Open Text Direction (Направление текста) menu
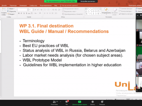142x106 pixels. 71,9
